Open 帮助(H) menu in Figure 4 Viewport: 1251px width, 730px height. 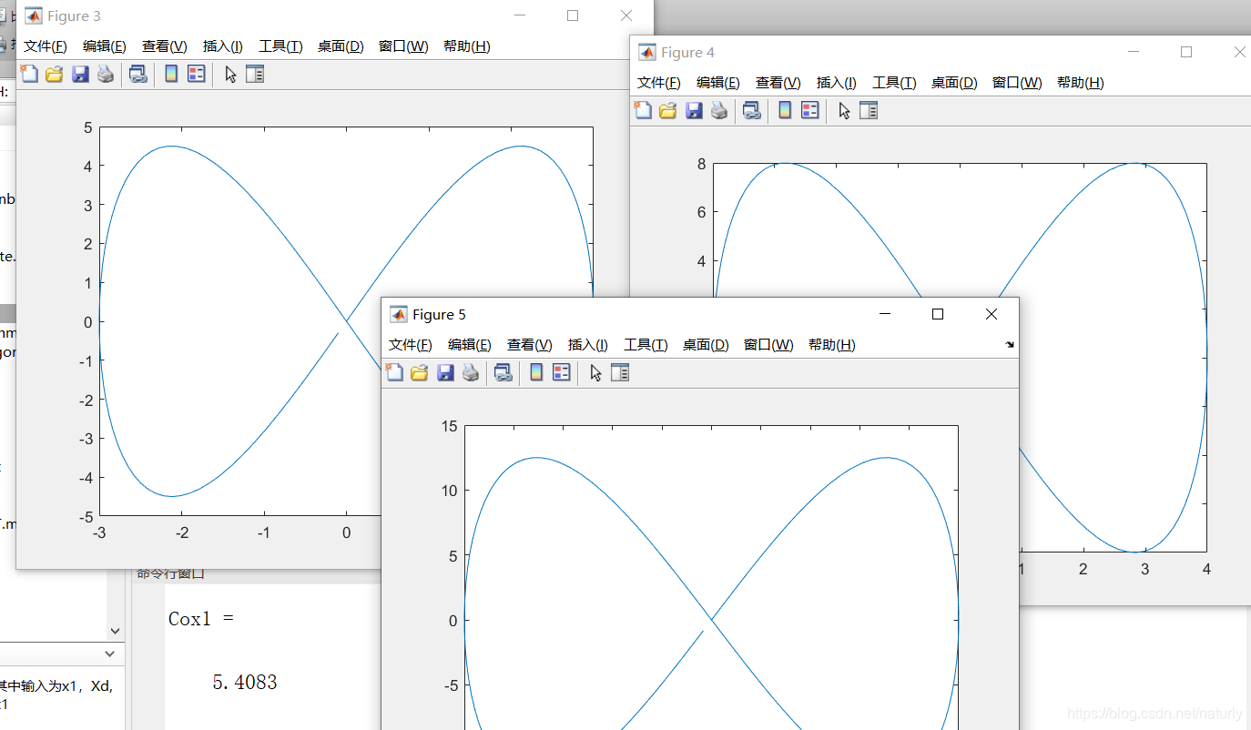1081,83
